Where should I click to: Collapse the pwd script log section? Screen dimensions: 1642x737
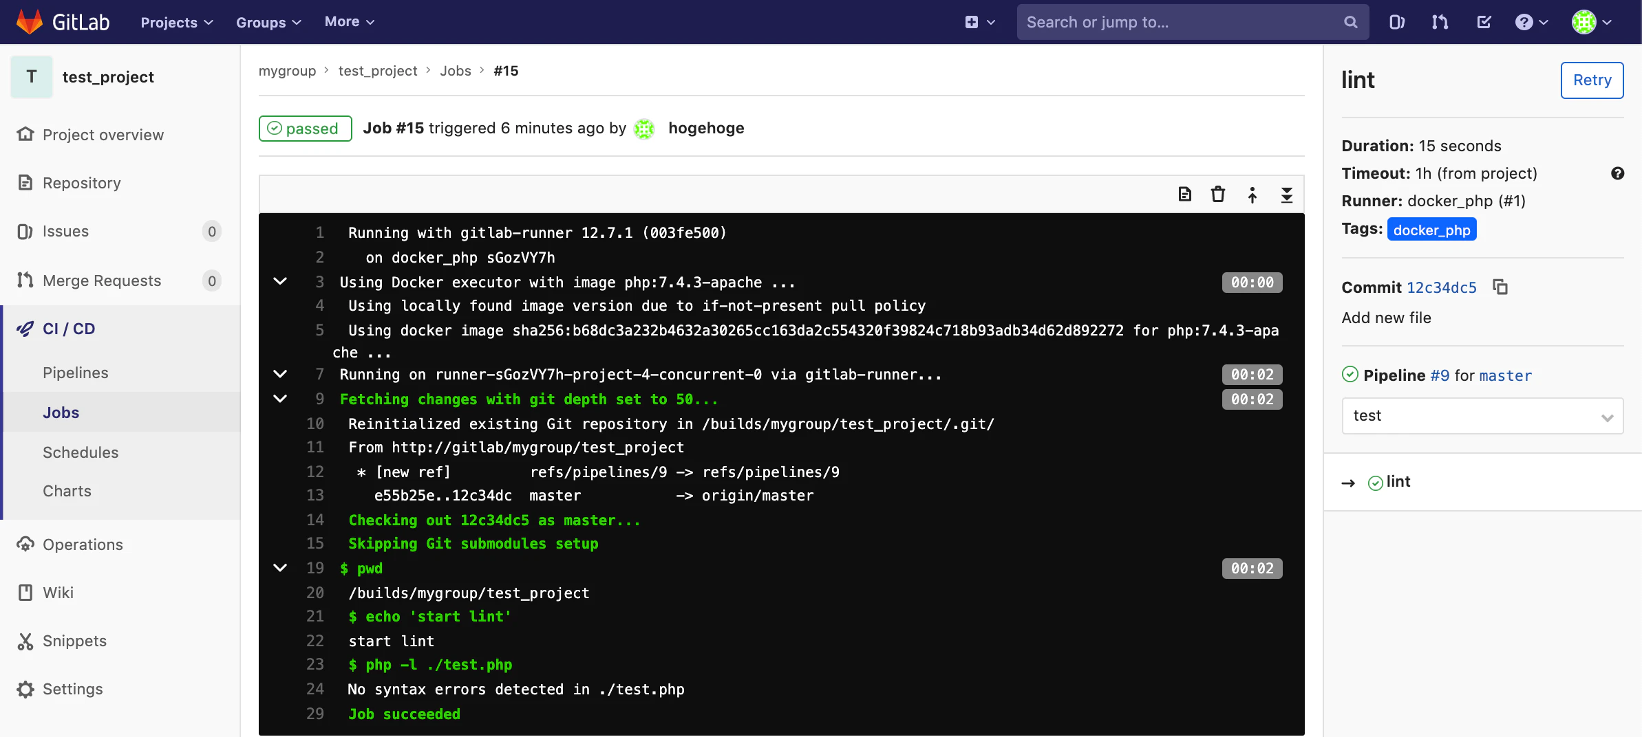[280, 568]
